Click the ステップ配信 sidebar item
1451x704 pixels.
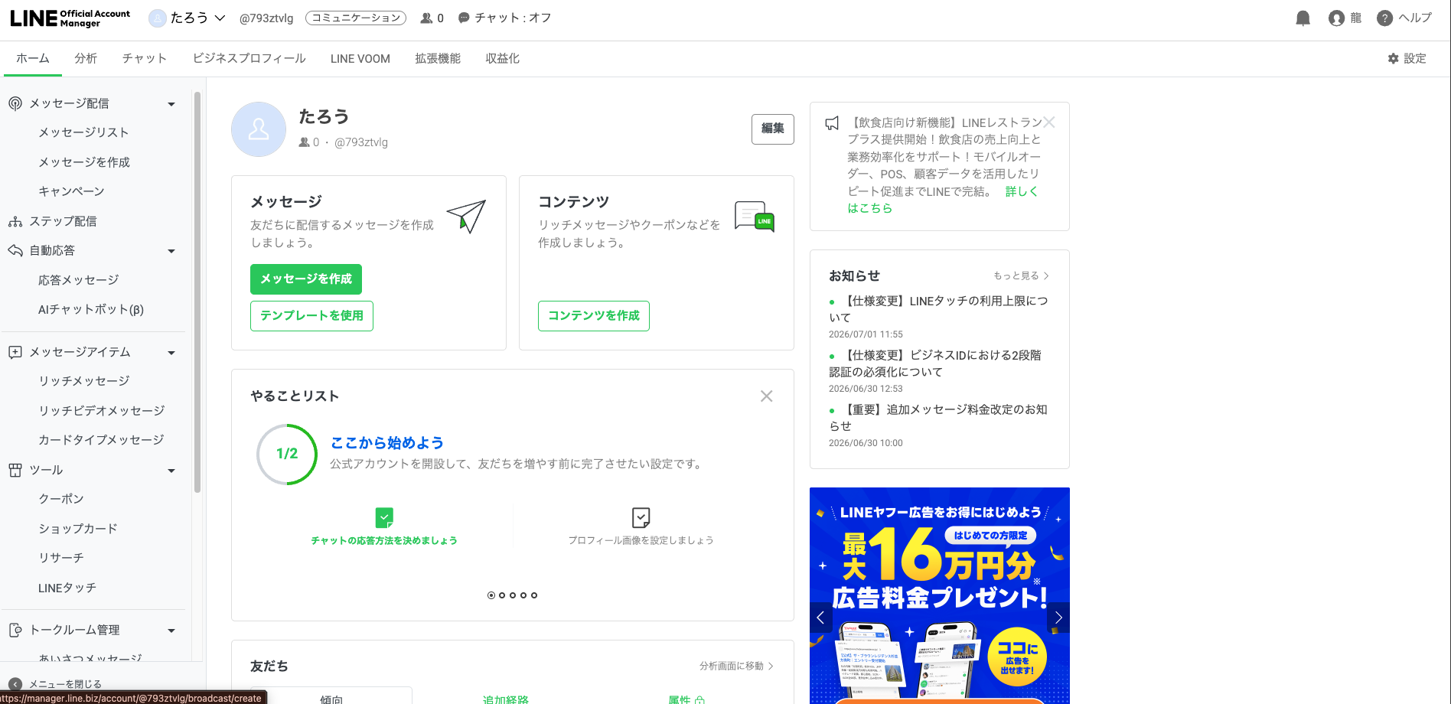(x=63, y=221)
